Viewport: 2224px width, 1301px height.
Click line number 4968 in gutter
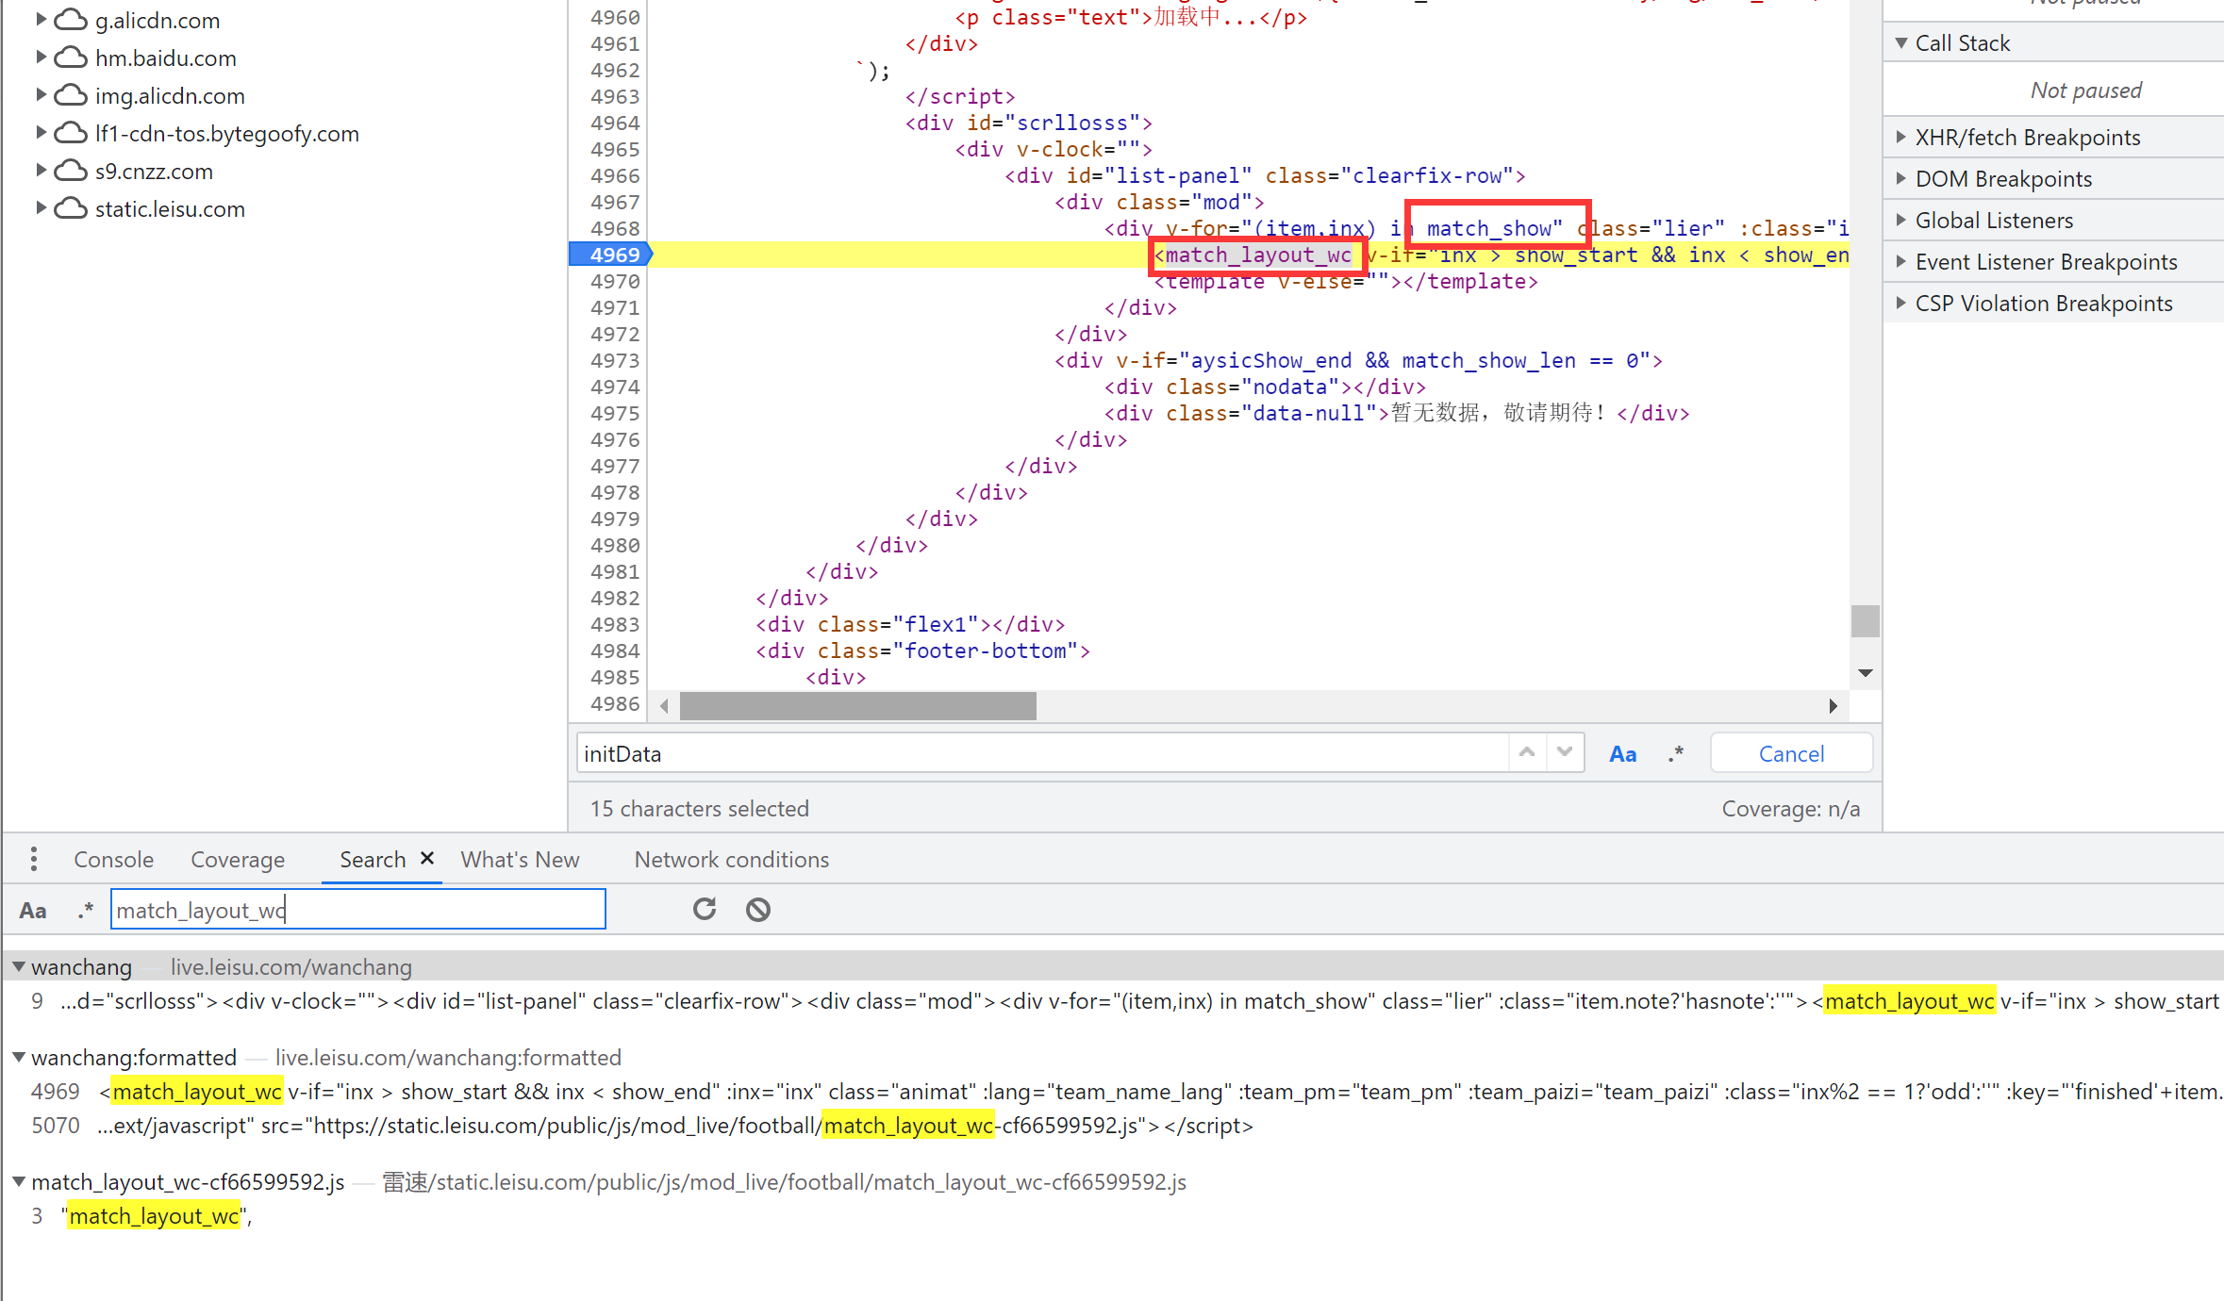[615, 228]
